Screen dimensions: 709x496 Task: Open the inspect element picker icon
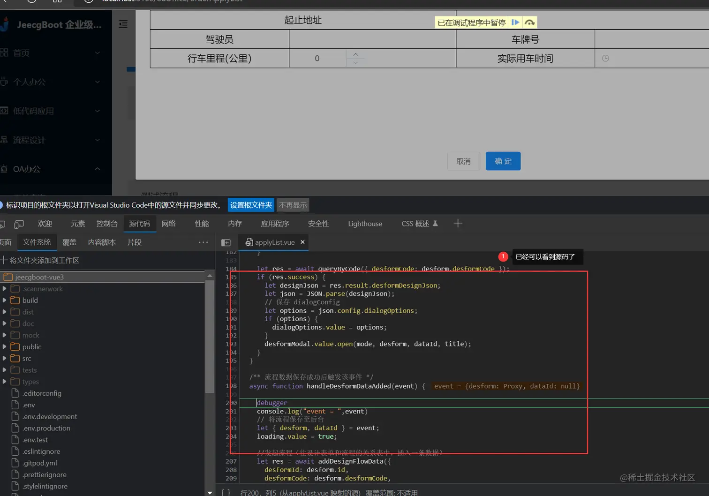pos(3,224)
